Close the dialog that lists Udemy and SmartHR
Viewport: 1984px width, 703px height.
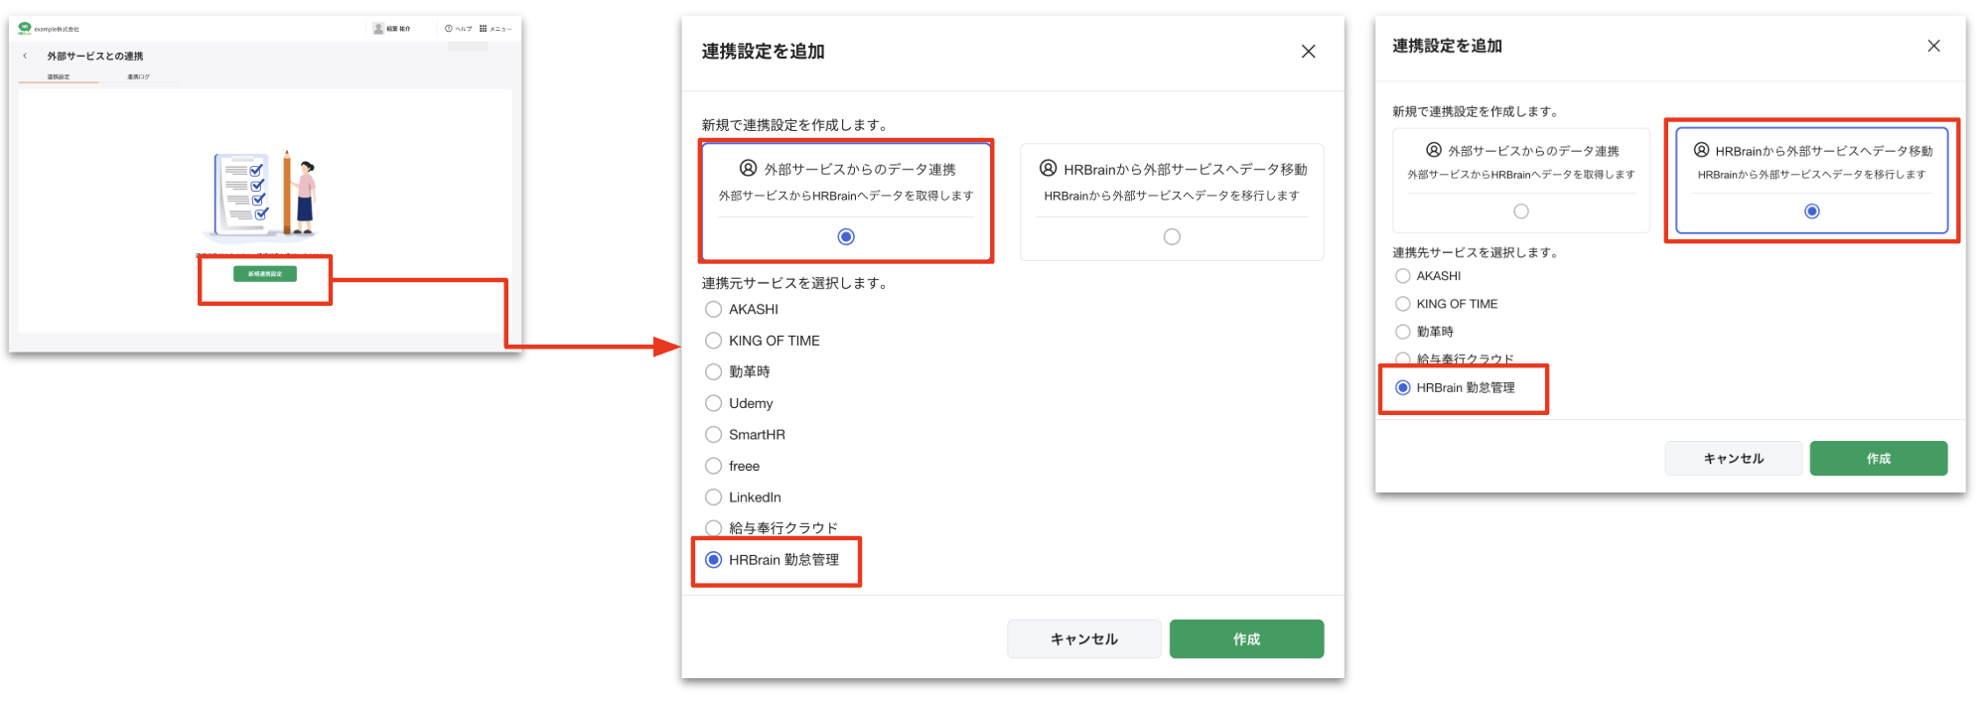point(1308,52)
